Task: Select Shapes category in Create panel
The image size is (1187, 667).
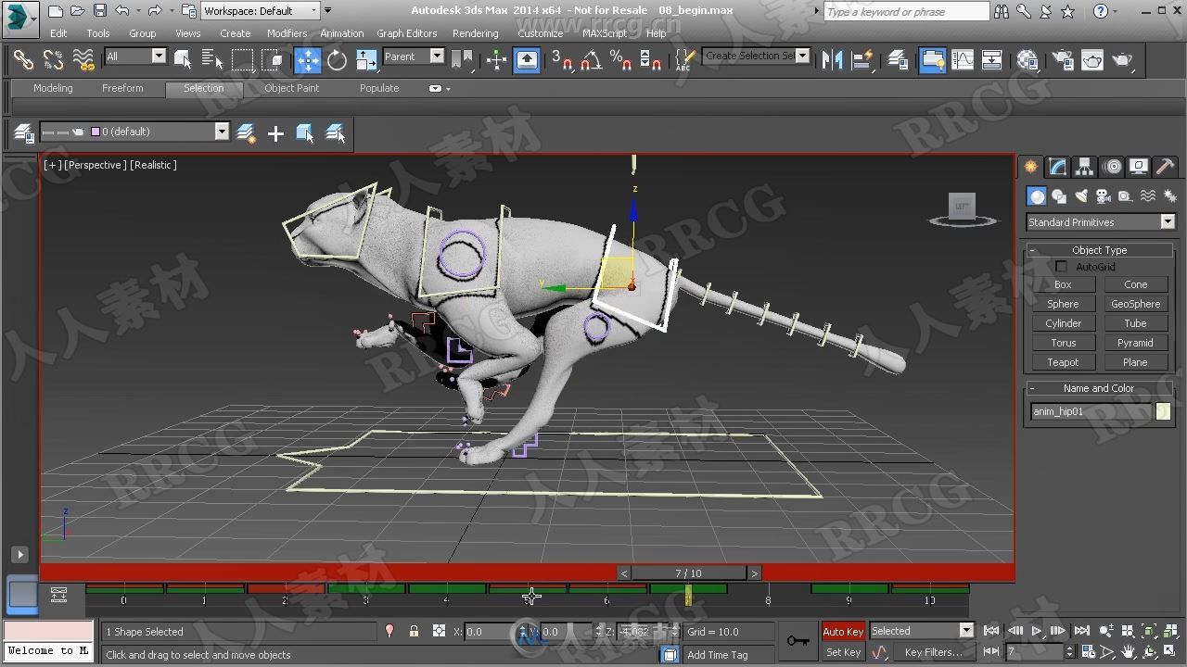Action: point(1059,196)
